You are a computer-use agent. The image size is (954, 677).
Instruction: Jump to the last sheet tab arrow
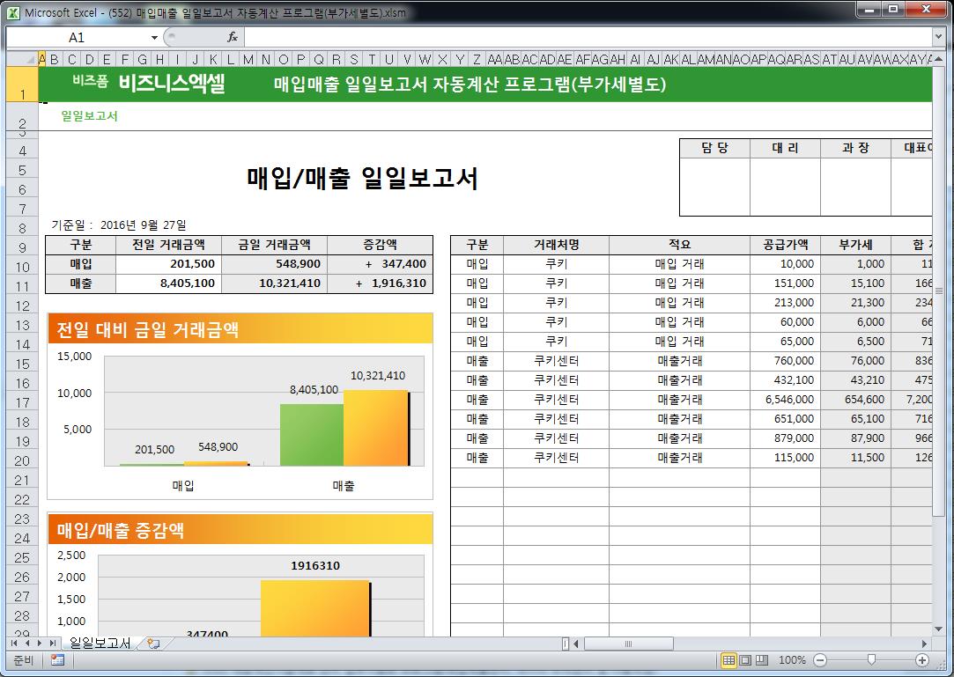click(x=53, y=644)
